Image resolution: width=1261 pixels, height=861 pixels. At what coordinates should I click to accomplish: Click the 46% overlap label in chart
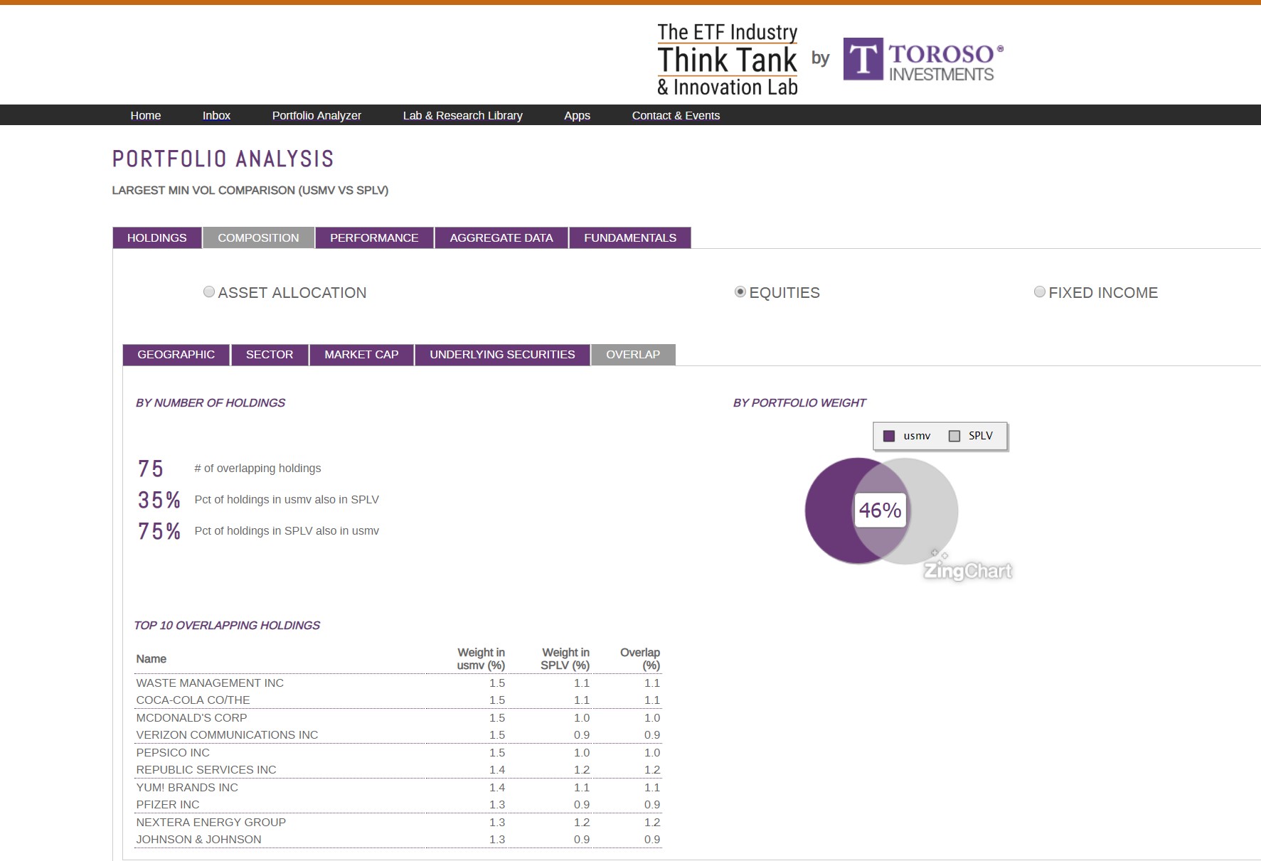880,510
